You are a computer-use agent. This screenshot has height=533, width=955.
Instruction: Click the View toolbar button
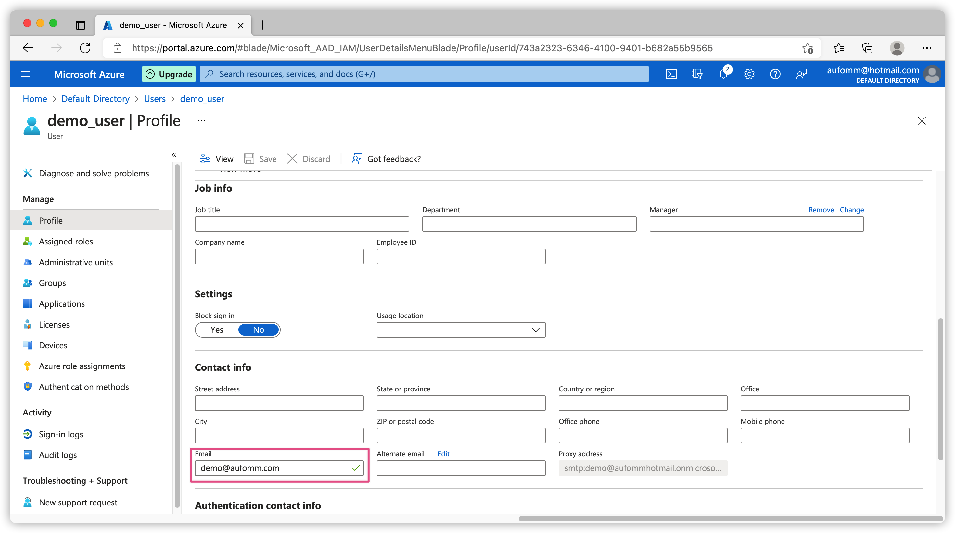coord(217,159)
